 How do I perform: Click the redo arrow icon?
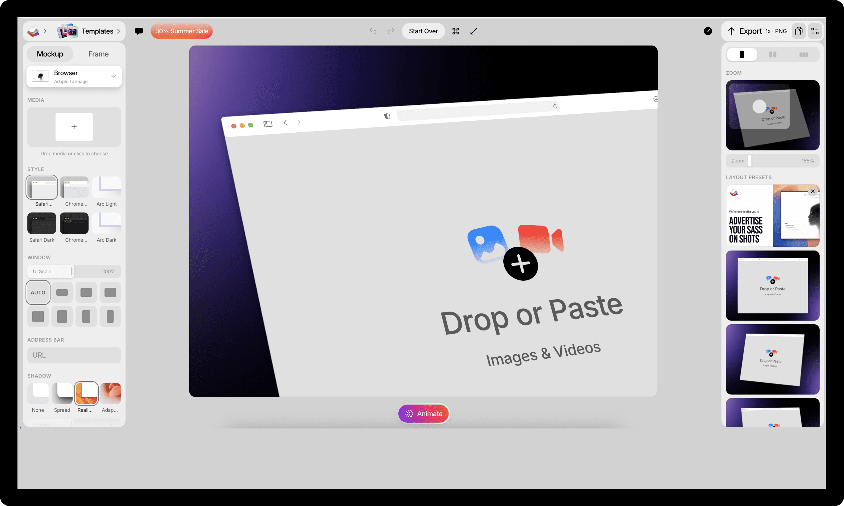click(391, 31)
